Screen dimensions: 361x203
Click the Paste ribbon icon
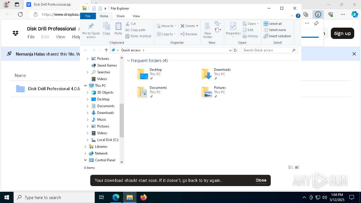click(118, 29)
